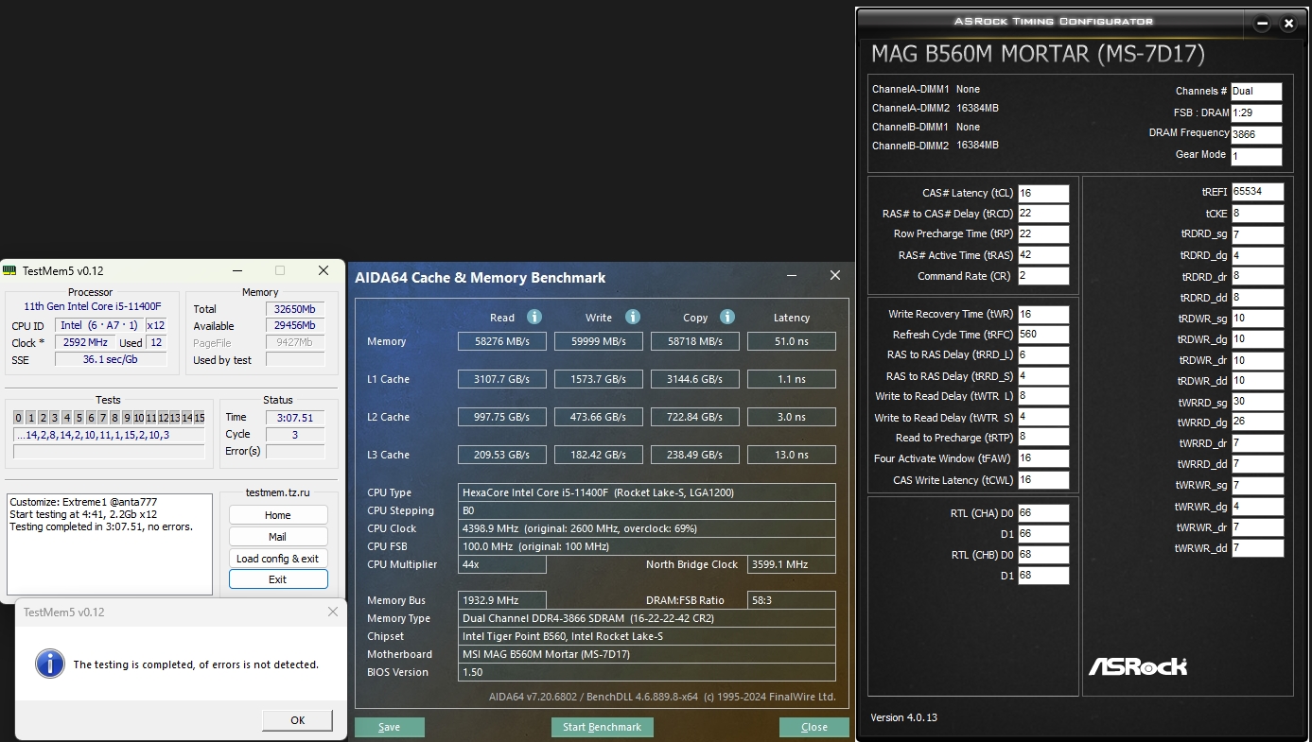Click the Write Recovery Time (tWR) field
This screenshot has width=1312, height=742.
pyautogui.click(x=1043, y=314)
